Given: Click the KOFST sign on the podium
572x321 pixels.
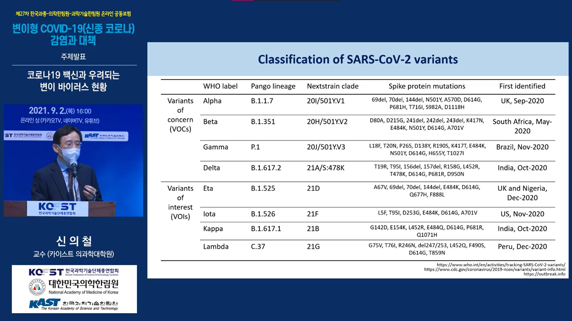Looking at the screenshot, I should [57, 209].
